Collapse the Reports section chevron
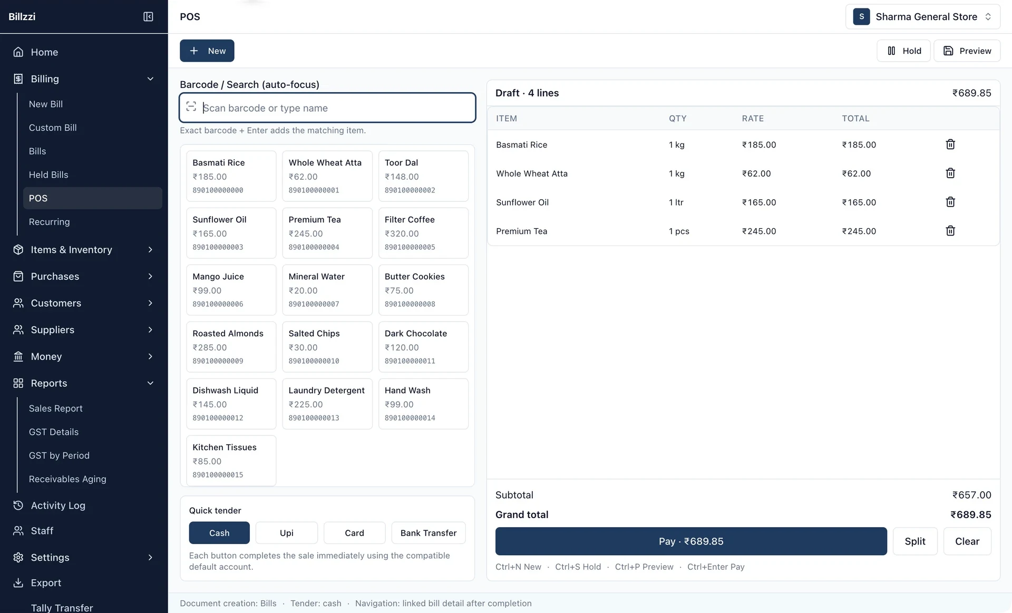The width and height of the screenshot is (1012, 613). [x=150, y=383]
